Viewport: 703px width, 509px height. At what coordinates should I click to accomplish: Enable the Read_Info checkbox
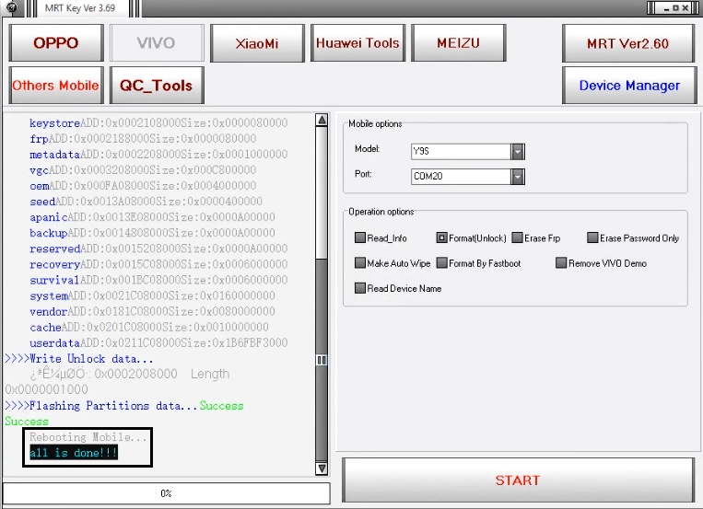360,237
